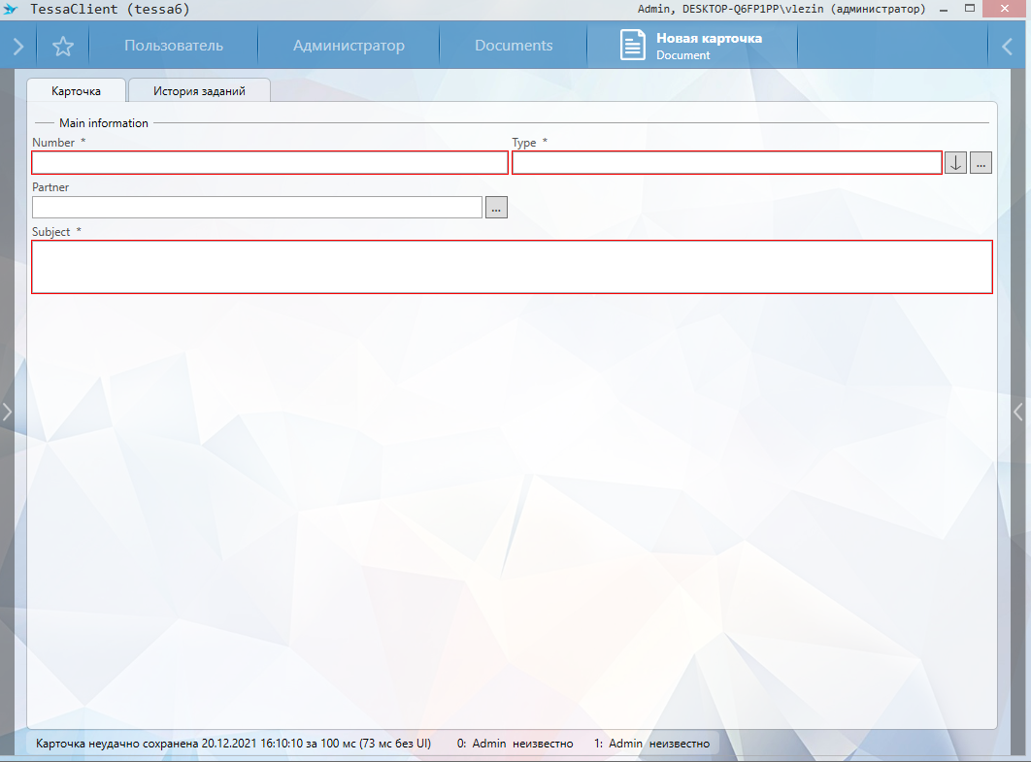Switch to the Администратор workspace tab

tap(349, 46)
